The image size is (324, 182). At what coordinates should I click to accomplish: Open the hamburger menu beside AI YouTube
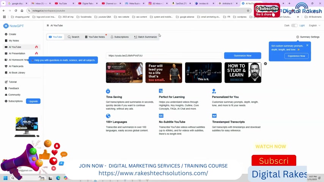click(x=47, y=25)
